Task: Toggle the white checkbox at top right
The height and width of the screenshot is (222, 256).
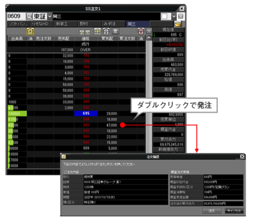Action: (x=165, y=17)
